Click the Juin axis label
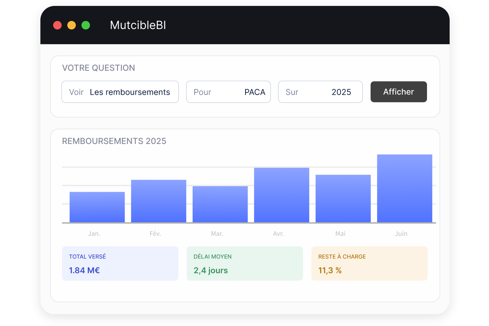The image size is (489, 326). click(401, 234)
